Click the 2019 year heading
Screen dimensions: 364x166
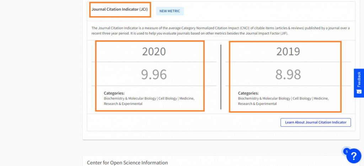click(288, 51)
